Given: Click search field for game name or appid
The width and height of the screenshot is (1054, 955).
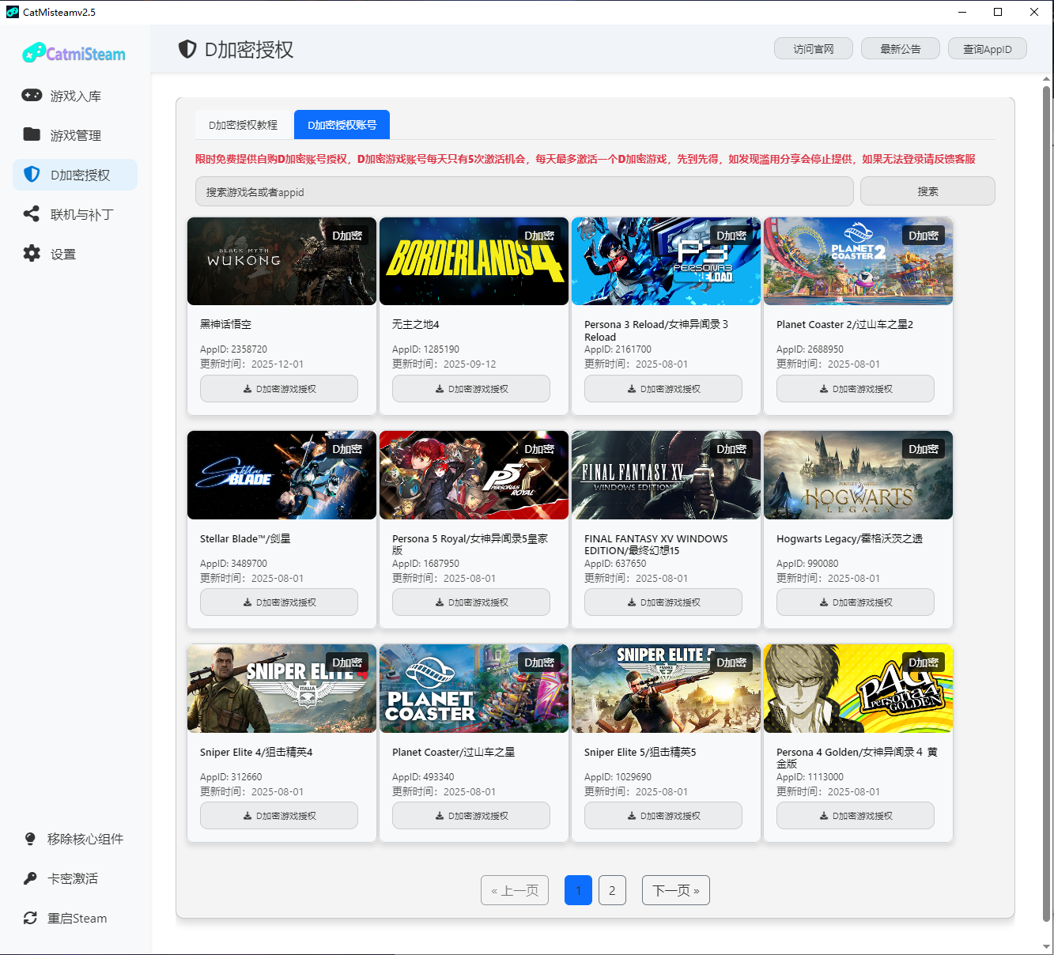Looking at the screenshot, I should (x=524, y=191).
